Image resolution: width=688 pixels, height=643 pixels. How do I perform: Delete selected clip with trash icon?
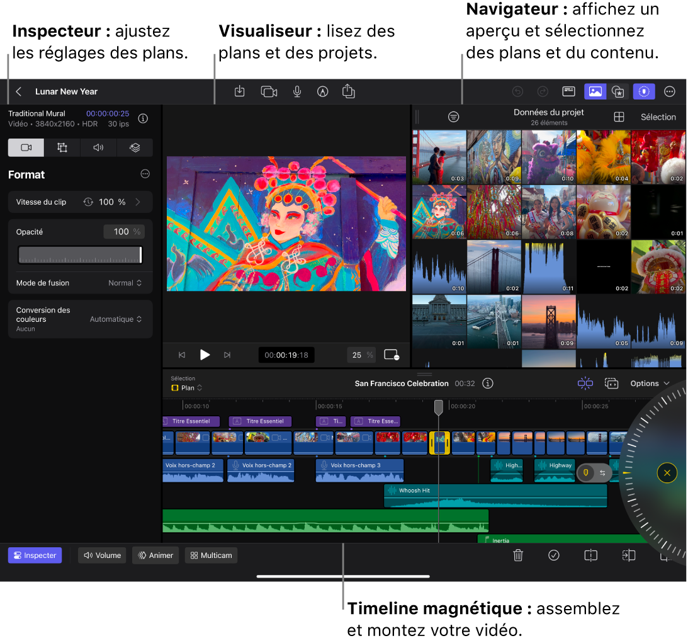click(x=518, y=555)
